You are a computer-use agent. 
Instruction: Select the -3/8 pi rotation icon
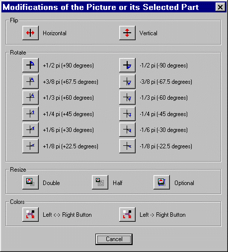point(127,81)
